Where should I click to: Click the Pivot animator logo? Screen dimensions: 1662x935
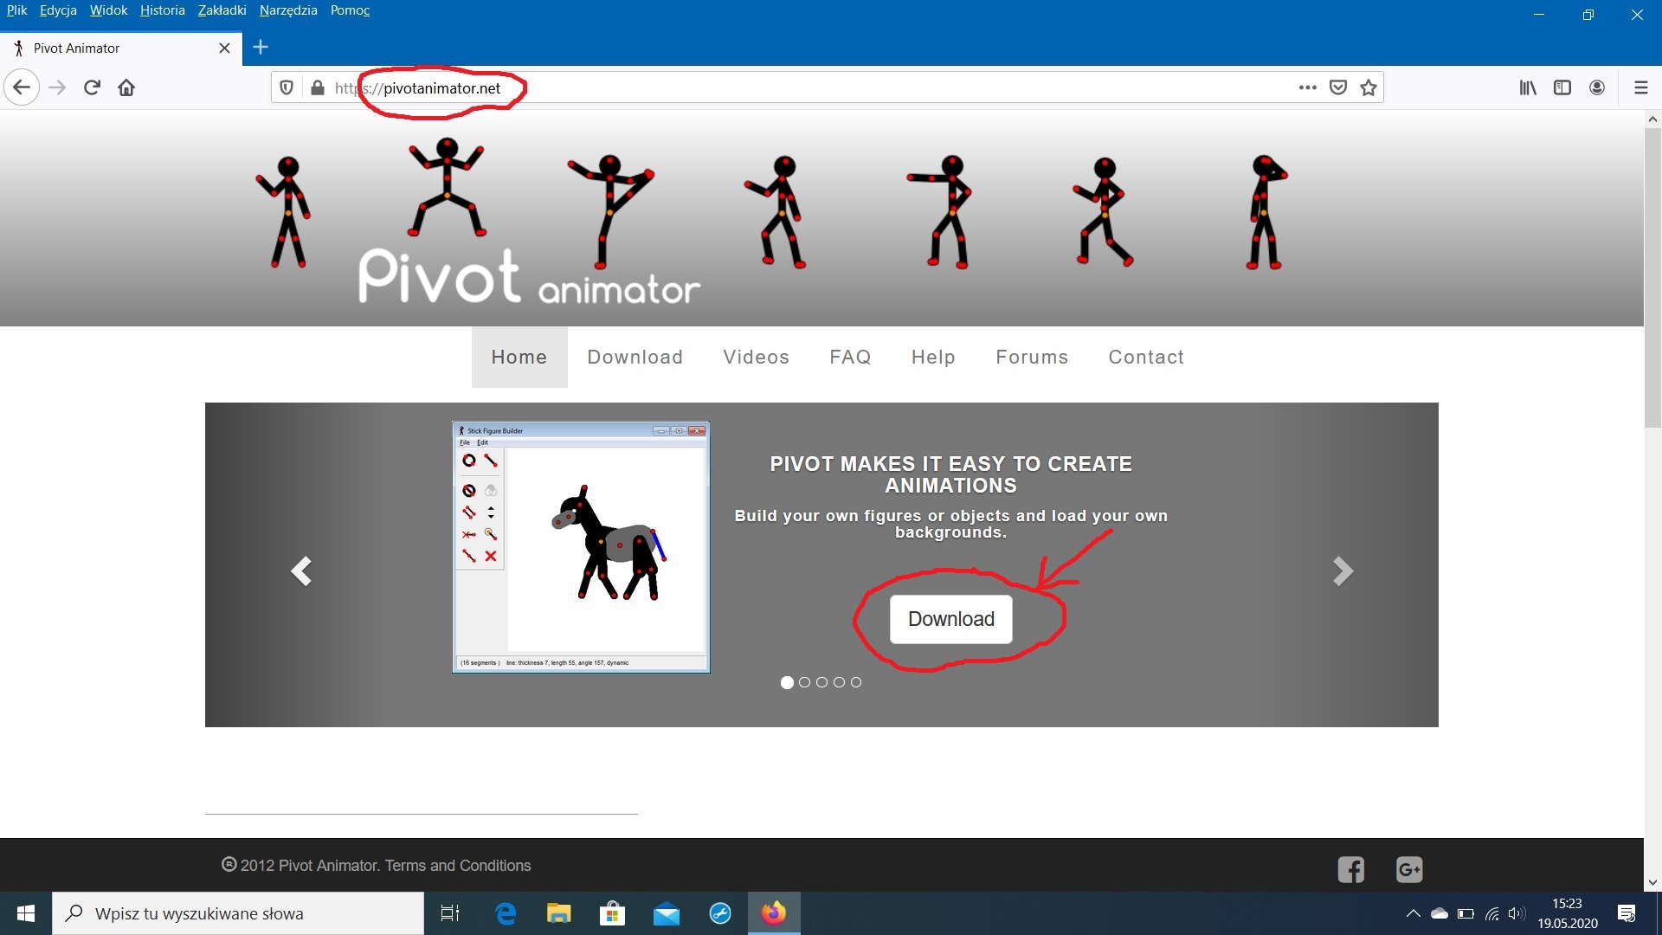pyautogui.click(x=529, y=277)
